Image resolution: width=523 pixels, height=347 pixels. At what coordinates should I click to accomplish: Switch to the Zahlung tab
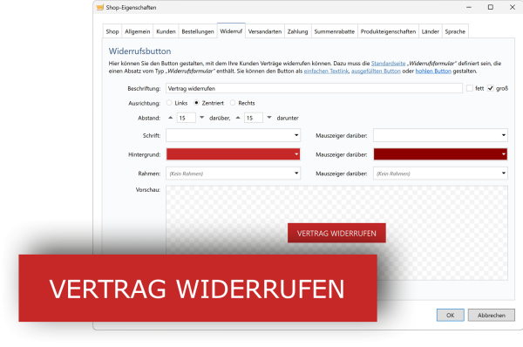click(298, 31)
